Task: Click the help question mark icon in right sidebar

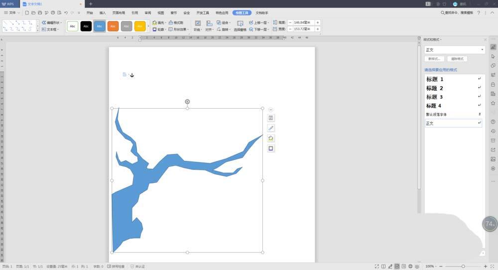Action: (493, 122)
